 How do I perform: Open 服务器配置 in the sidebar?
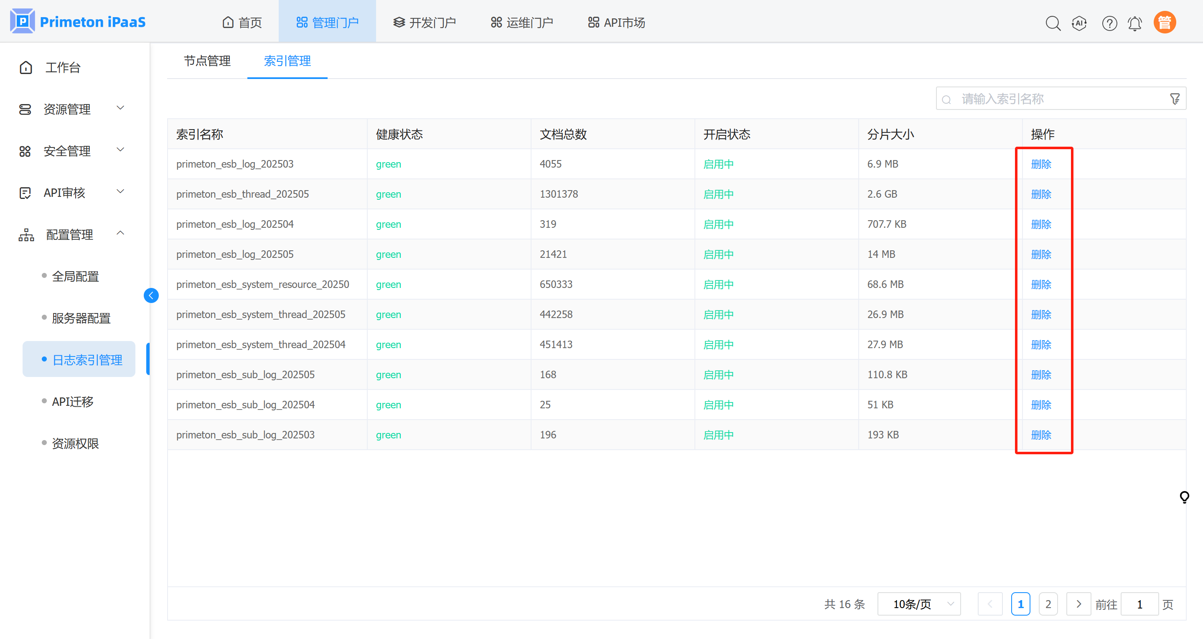(x=81, y=318)
